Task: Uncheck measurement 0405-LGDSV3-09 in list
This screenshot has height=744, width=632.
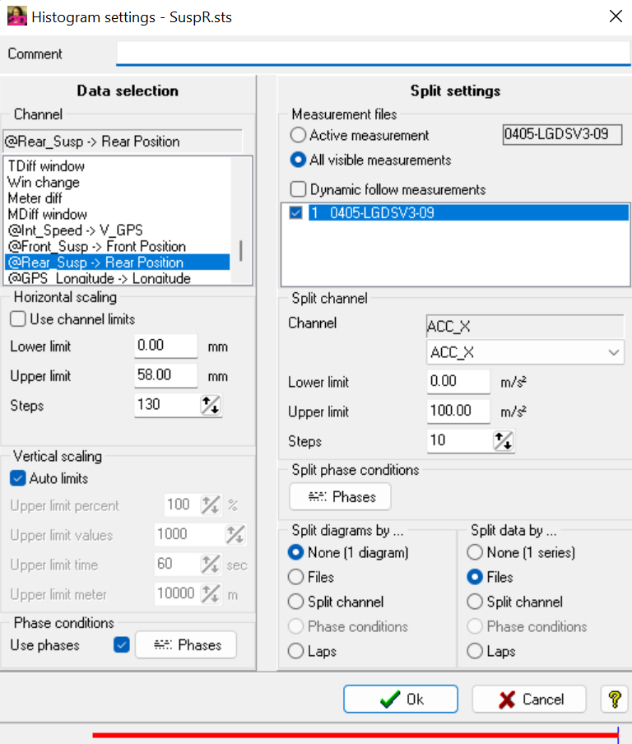Action: (296, 213)
